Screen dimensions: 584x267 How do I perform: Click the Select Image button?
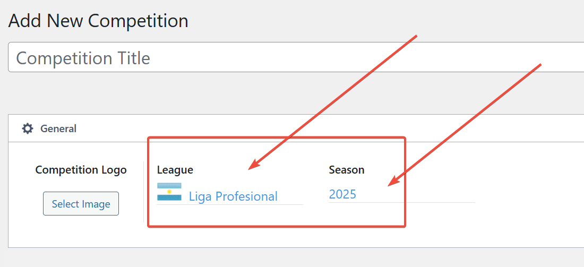tap(81, 204)
